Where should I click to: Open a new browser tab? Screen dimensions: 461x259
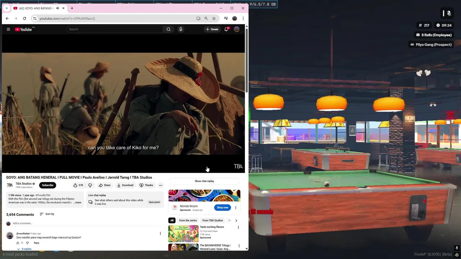coord(72,8)
